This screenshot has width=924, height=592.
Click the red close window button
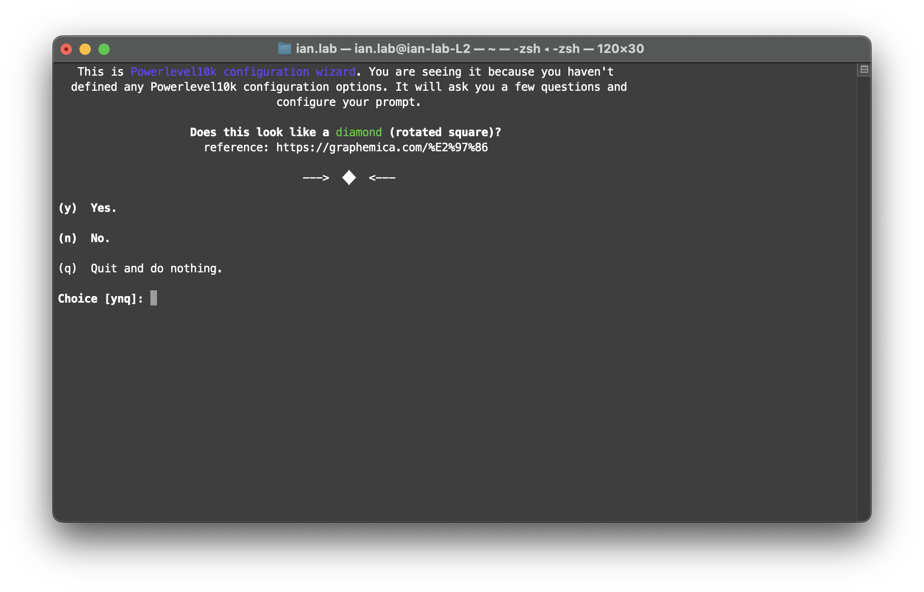(66, 49)
